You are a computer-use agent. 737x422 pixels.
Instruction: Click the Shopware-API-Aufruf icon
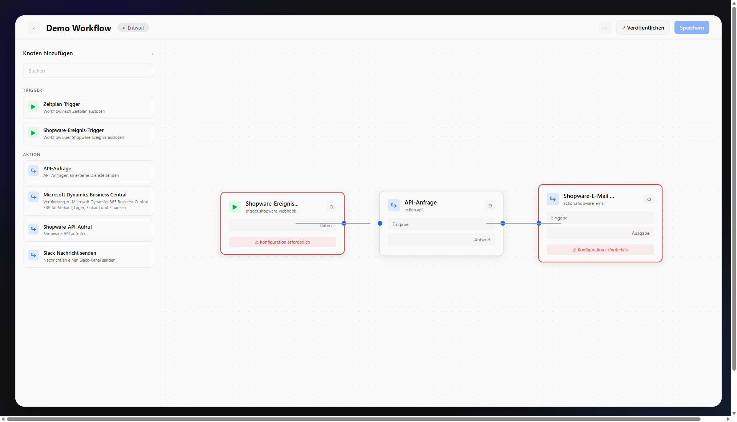33,229
